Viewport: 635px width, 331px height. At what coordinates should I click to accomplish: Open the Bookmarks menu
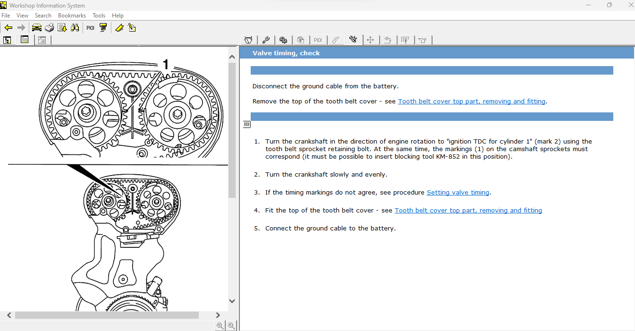[x=72, y=16]
